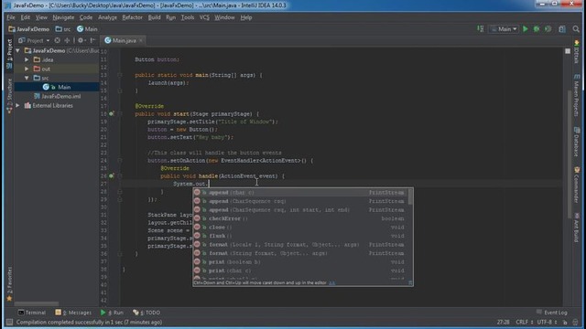Open the UTF-8 encoding selector

point(548,322)
